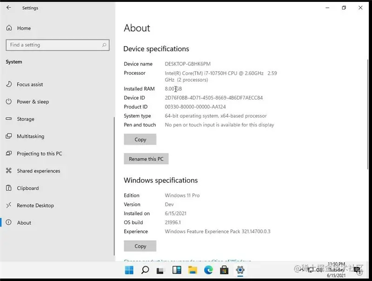Launch Microsoft Store from taskbar

coord(224,270)
